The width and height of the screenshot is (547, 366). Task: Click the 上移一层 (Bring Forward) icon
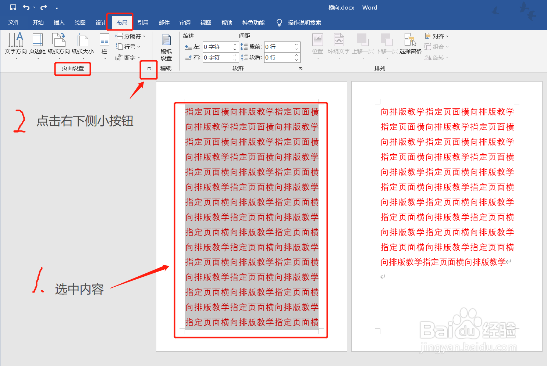pyautogui.click(x=363, y=44)
